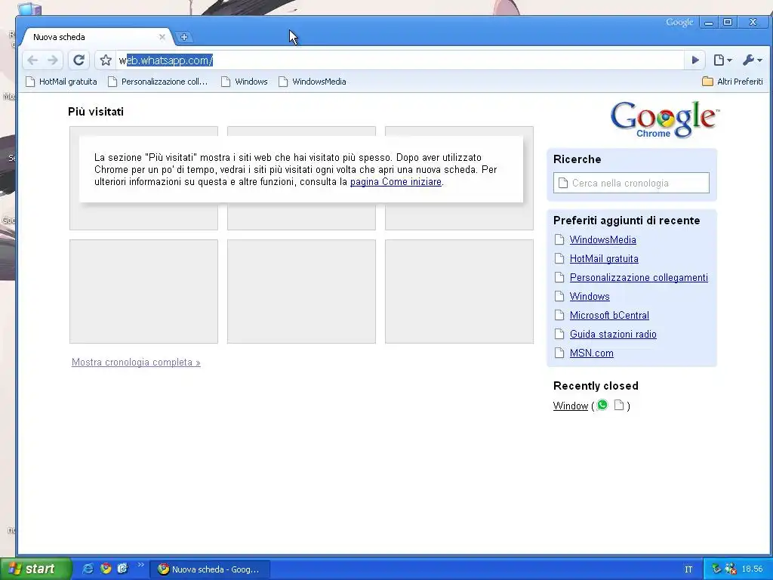The image size is (773, 580).
Task: Open the wrench tools menu
Action: [x=753, y=60]
